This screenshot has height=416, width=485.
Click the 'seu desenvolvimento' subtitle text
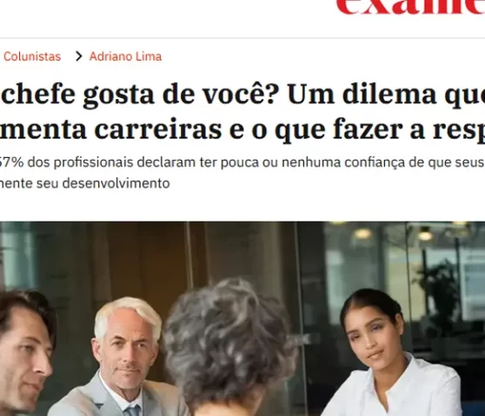[103, 183]
